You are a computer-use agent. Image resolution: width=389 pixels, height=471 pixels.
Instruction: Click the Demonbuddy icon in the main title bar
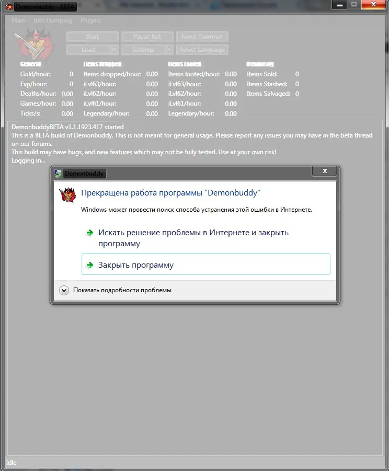coord(7,7)
